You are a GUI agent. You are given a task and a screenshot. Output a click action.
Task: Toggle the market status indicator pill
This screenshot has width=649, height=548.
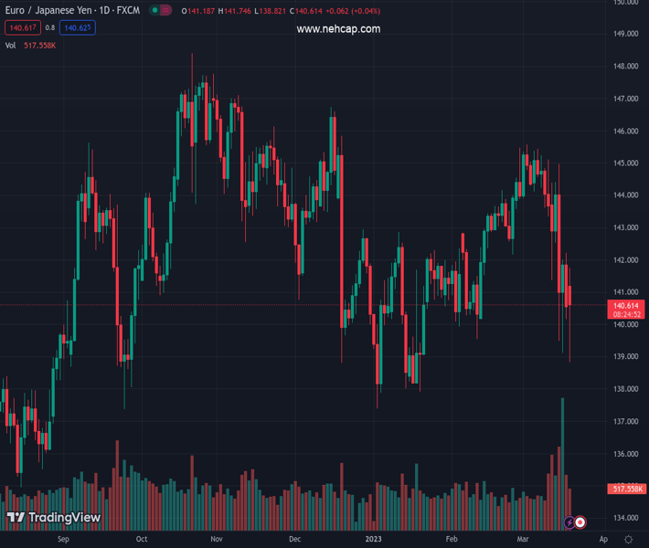pyautogui.click(x=160, y=11)
